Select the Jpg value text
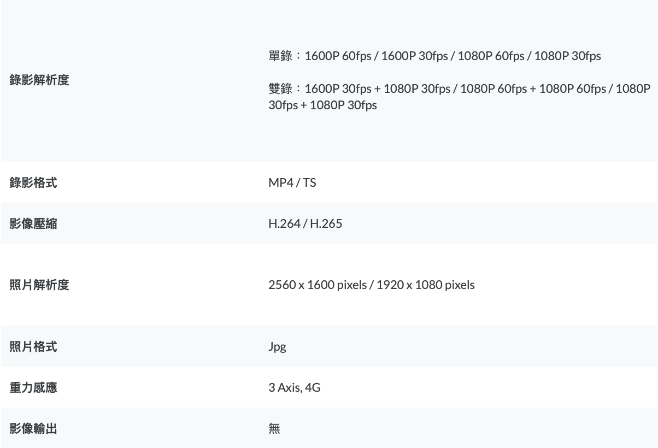 click(x=277, y=347)
